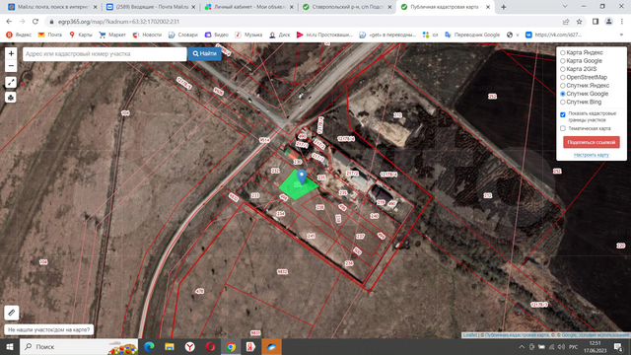
Task: Open a new browser tab
Action: [x=504, y=7]
